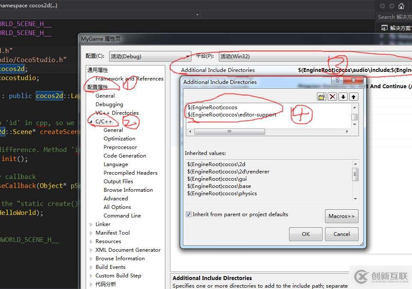This screenshot has width=412, height=289.
Task: Expand the Linker tree node
Action: pyautogui.click(x=91, y=224)
